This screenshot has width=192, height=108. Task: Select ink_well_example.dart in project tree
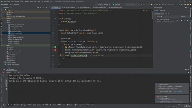click(16, 33)
